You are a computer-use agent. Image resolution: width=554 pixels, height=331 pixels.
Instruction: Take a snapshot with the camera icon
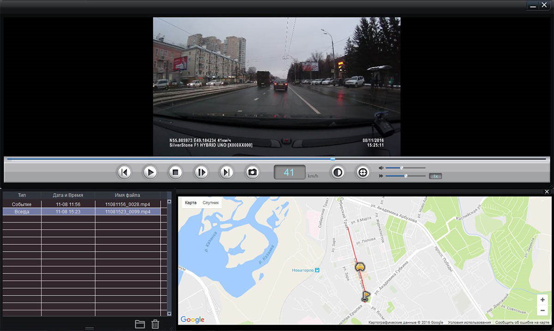(253, 172)
